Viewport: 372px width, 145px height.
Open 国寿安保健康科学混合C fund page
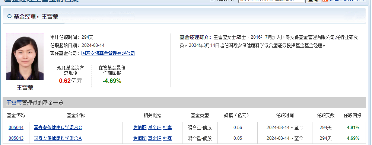point(58,128)
